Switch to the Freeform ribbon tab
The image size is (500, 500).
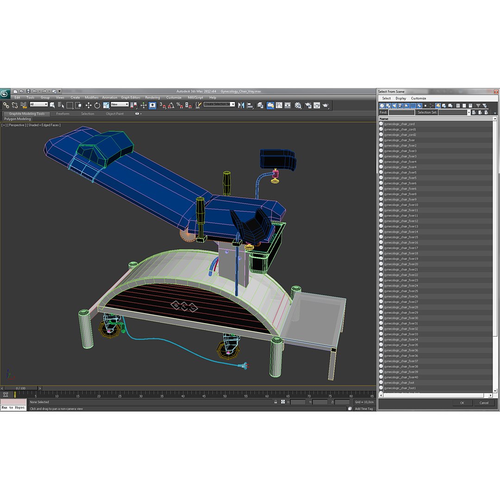62,113
